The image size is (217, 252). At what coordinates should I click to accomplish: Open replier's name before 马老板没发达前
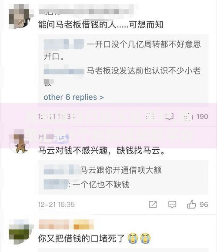coord(64,70)
